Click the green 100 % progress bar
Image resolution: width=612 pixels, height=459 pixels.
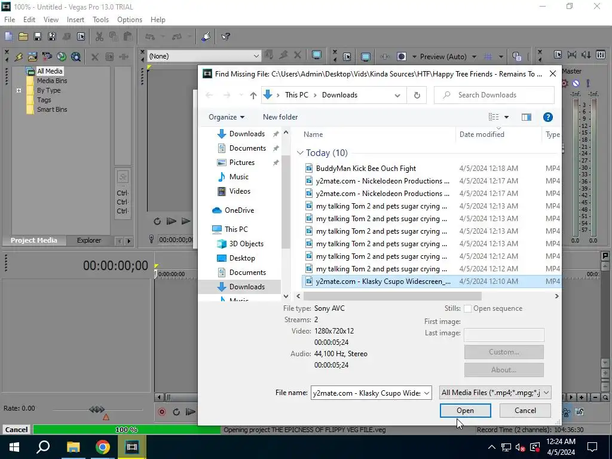(127, 430)
